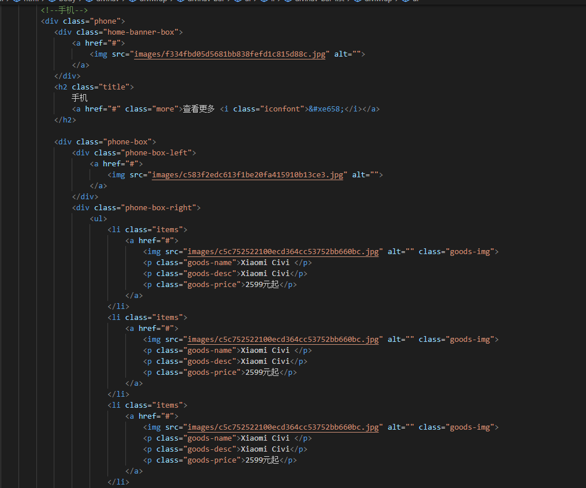Click the last closing </li> tag

click(x=118, y=482)
